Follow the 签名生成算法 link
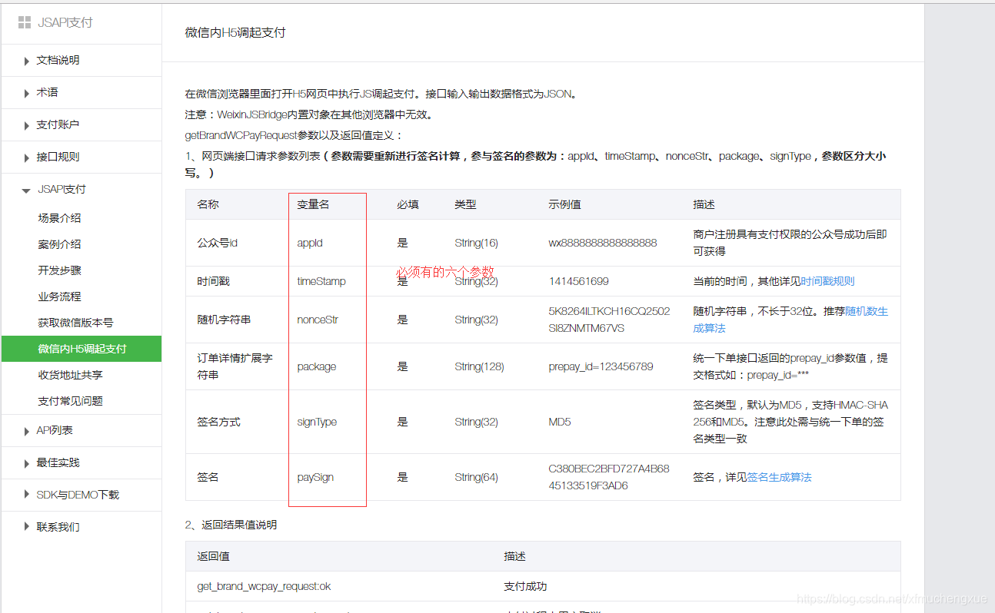Image resolution: width=995 pixels, height=613 pixels. tap(779, 477)
